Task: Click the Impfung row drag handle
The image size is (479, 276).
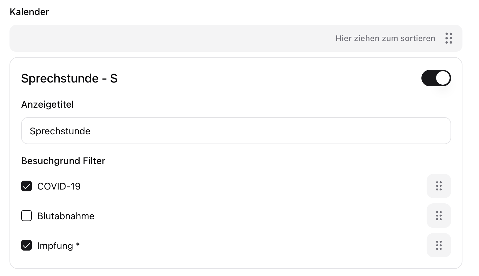Action: 439,245
